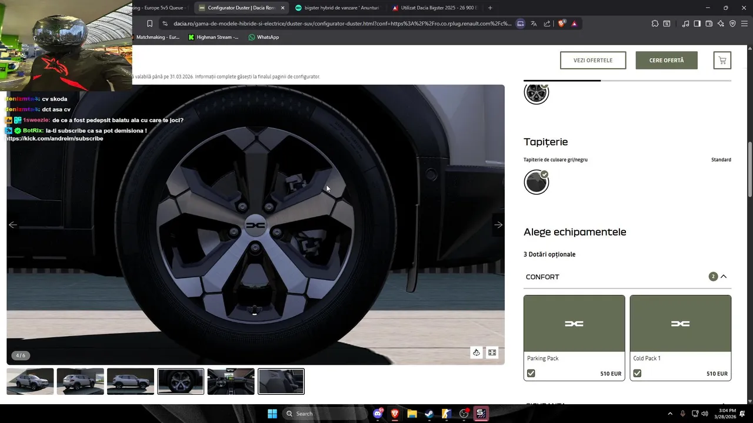Switch to Utilizat Dacia Bigster 2025 tab
This screenshot has width=753, height=423.
tap(434, 8)
